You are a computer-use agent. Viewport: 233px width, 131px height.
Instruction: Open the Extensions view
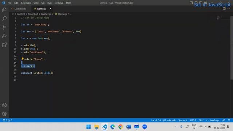(4, 45)
